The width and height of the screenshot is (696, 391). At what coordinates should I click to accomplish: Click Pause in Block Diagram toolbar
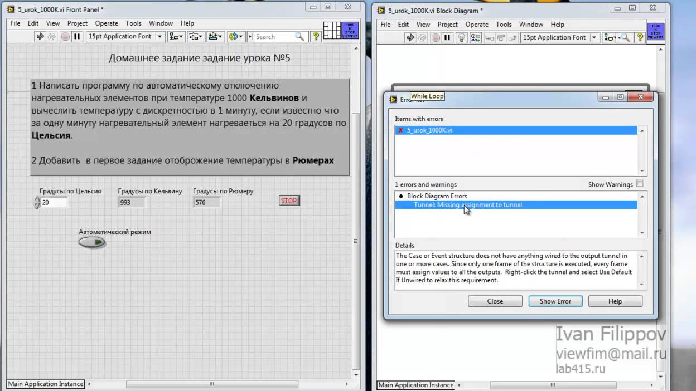click(447, 38)
